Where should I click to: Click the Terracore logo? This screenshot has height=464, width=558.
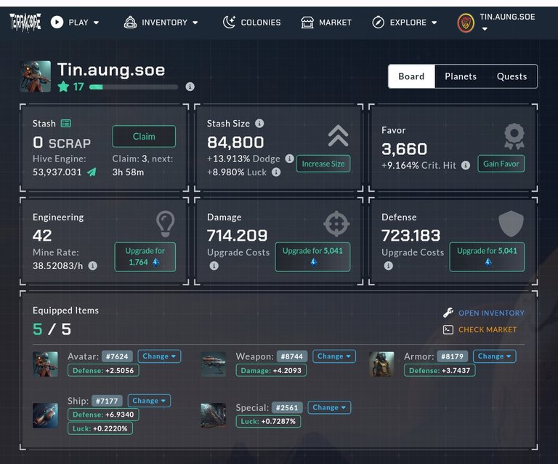point(25,23)
